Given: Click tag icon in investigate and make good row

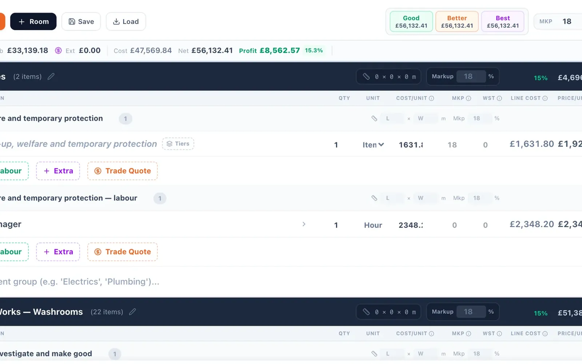Looking at the screenshot, I should point(374,353).
